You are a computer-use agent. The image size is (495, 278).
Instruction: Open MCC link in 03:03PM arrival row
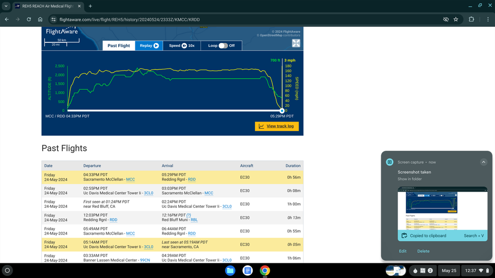tap(209, 193)
